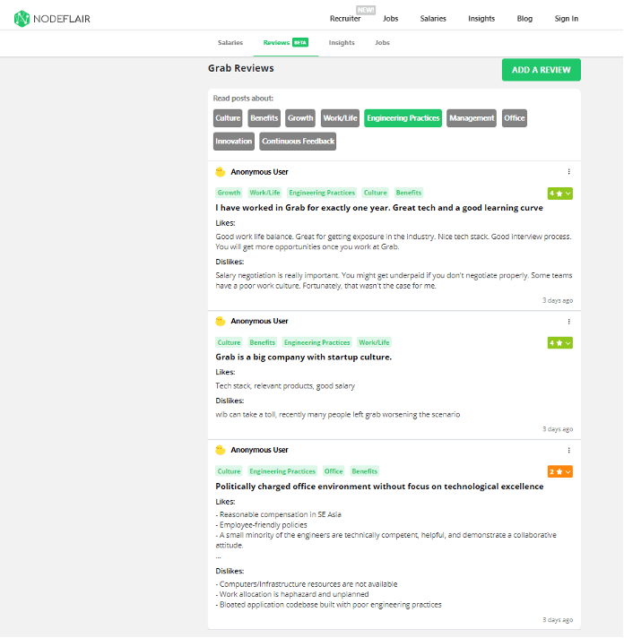
Task: Expand the 4-star rating on first review
Action: tap(559, 194)
